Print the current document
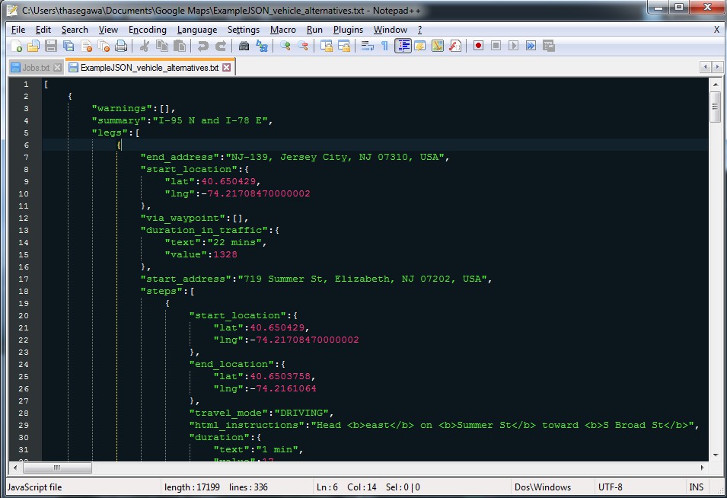 click(x=121, y=46)
